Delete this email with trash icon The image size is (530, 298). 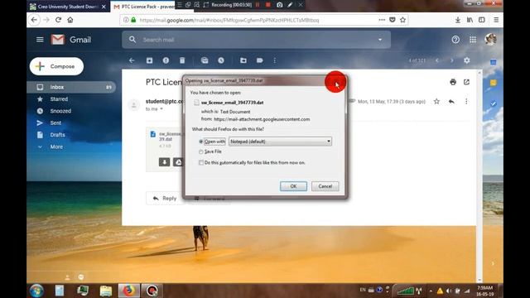pos(182,60)
